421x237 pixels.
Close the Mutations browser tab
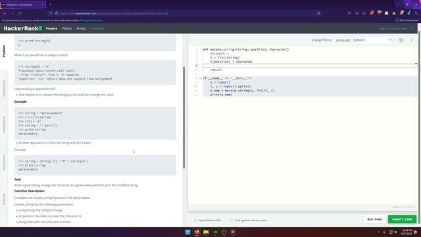[42, 5]
